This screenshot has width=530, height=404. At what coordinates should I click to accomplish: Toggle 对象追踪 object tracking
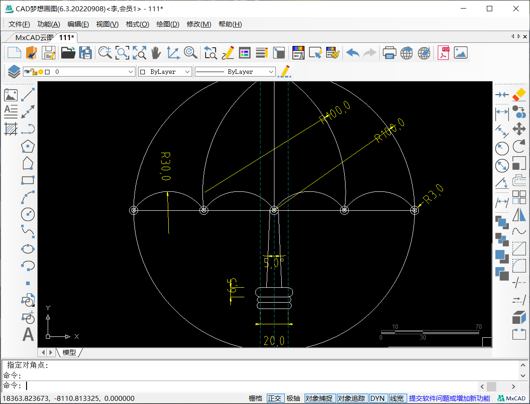351,398
